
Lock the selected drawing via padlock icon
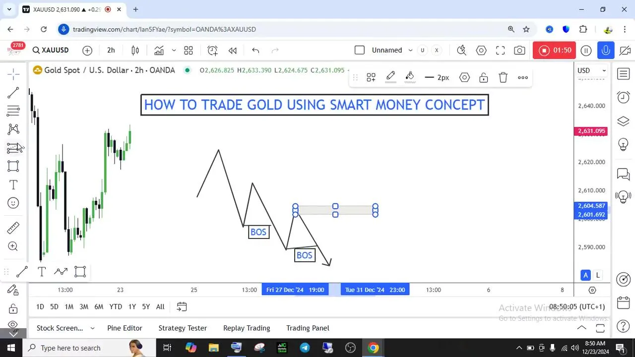click(484, 77)
